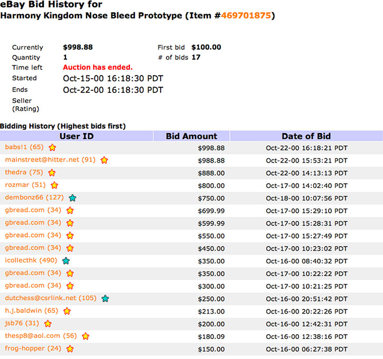Open item number 469701875 link
This screenshot has width=383, height=359.
[246, 16]
